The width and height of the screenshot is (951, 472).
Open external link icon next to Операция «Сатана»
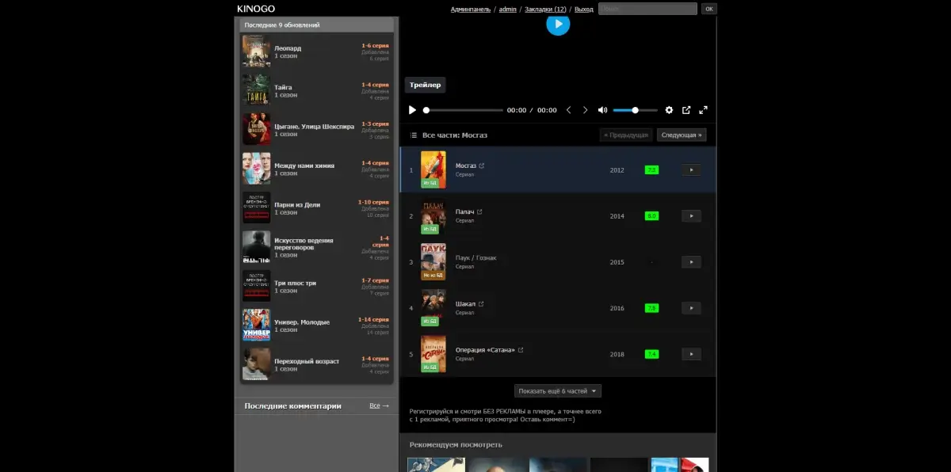(521, 349)
